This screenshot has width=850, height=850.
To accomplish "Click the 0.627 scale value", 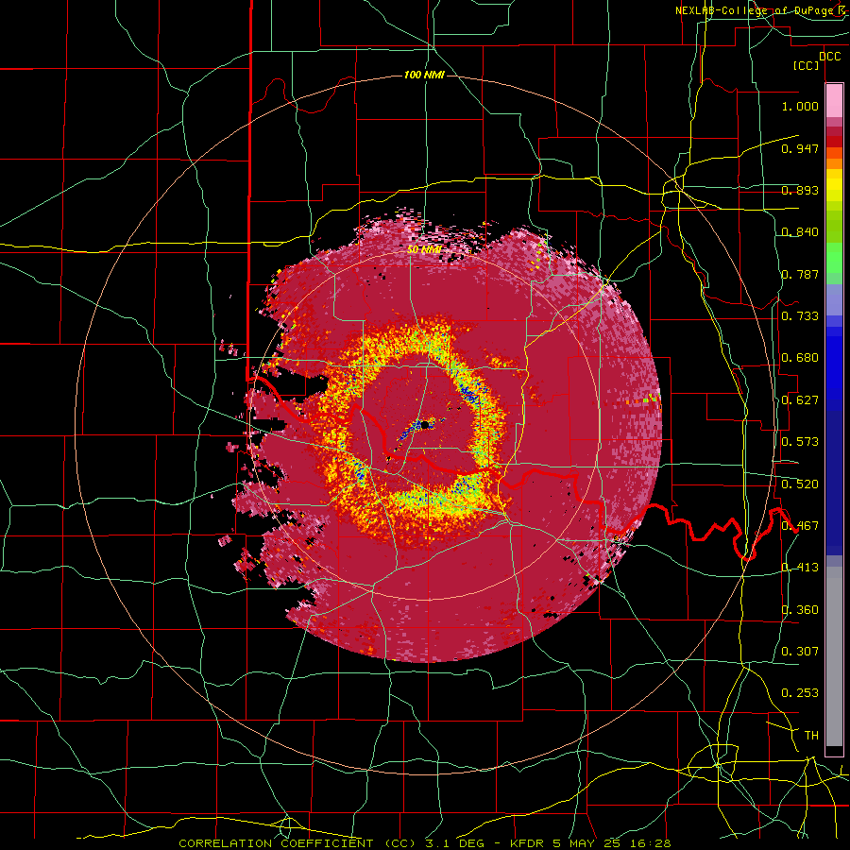I will coord(800,400).
